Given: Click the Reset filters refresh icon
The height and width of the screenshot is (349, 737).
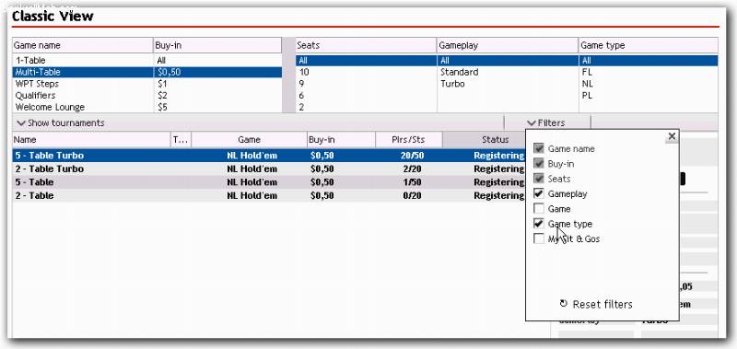Looking at the screenshot, I should coord(564,304).
